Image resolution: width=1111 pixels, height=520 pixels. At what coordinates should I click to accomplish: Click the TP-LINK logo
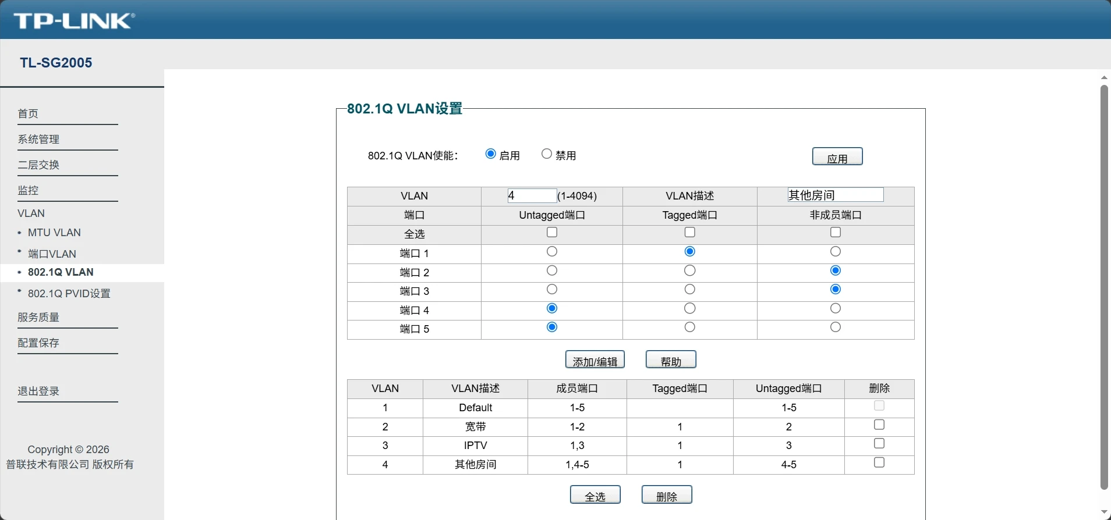[x=74, y=21]
